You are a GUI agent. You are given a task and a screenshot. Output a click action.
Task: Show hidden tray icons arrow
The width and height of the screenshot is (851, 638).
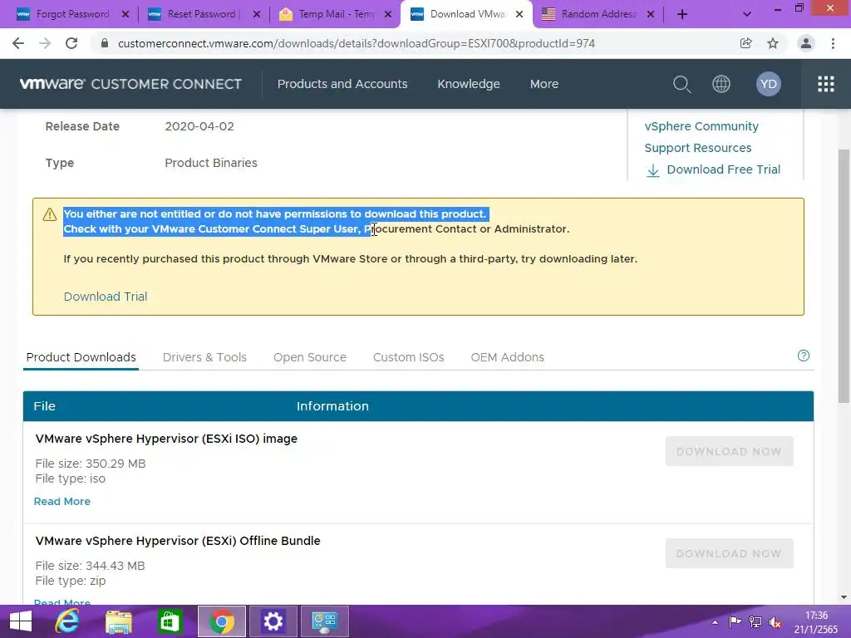pos(715,622)
